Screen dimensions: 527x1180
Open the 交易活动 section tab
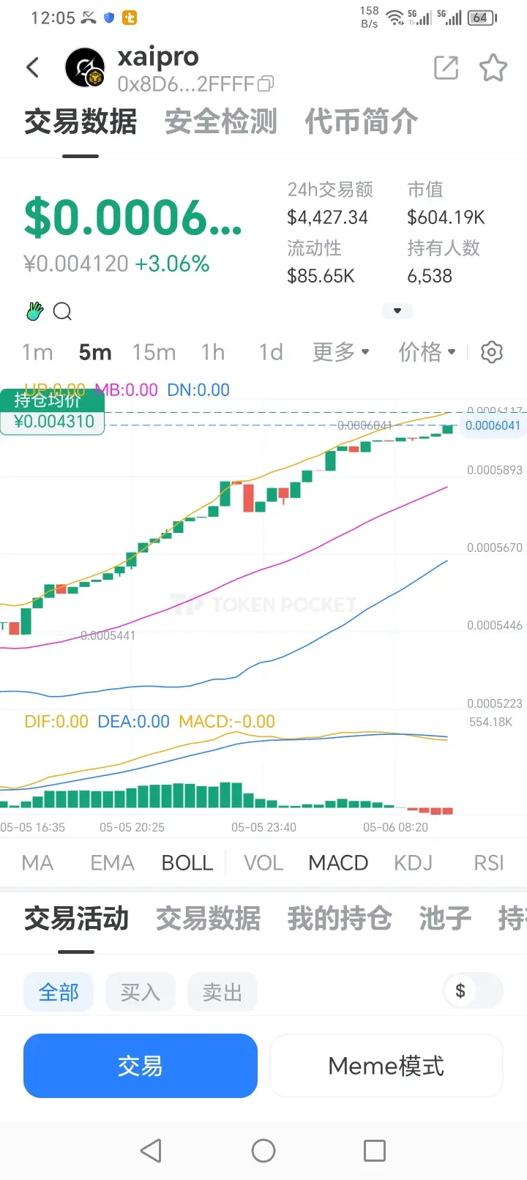coord(76,918)
